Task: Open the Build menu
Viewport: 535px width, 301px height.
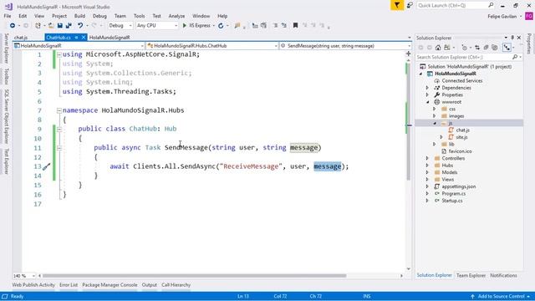Action: [79, 16]
